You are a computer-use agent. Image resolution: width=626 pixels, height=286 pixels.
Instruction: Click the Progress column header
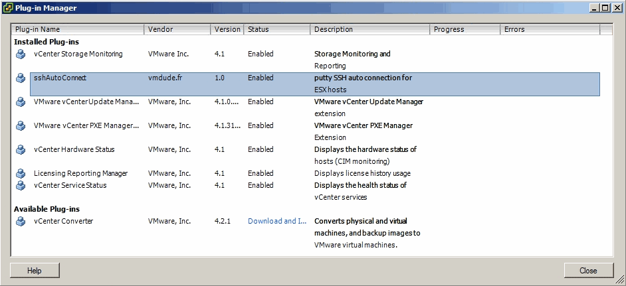coord(465,29)
